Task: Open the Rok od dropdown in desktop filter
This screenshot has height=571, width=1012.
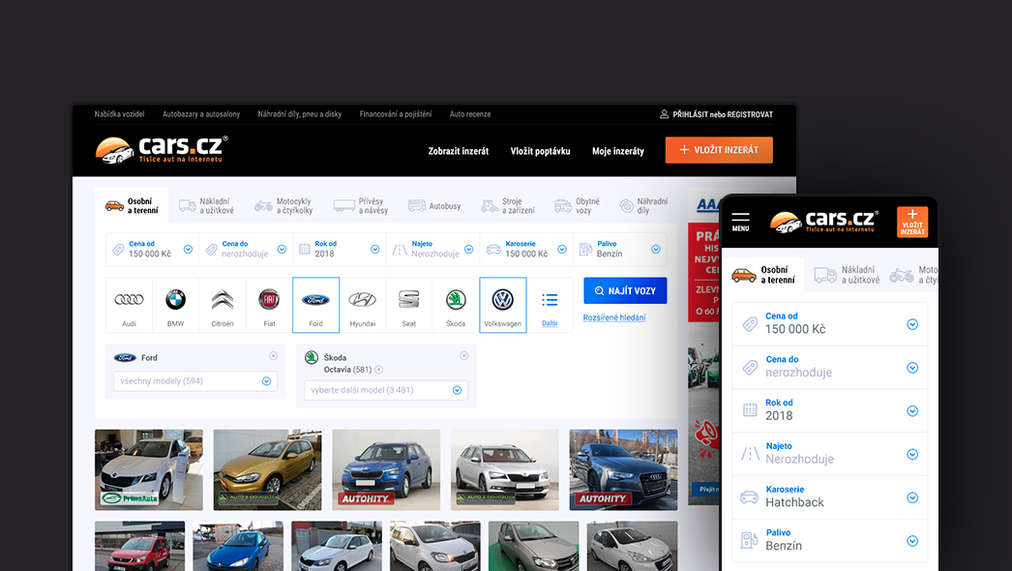Action: [x=340, y=250]
